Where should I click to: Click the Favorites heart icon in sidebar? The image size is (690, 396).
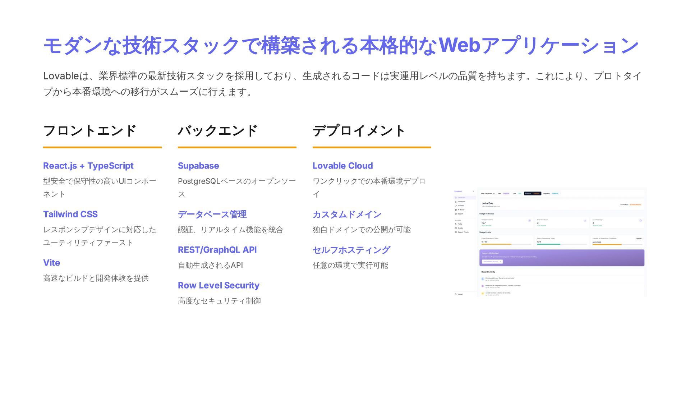click(x=456, y=206)
